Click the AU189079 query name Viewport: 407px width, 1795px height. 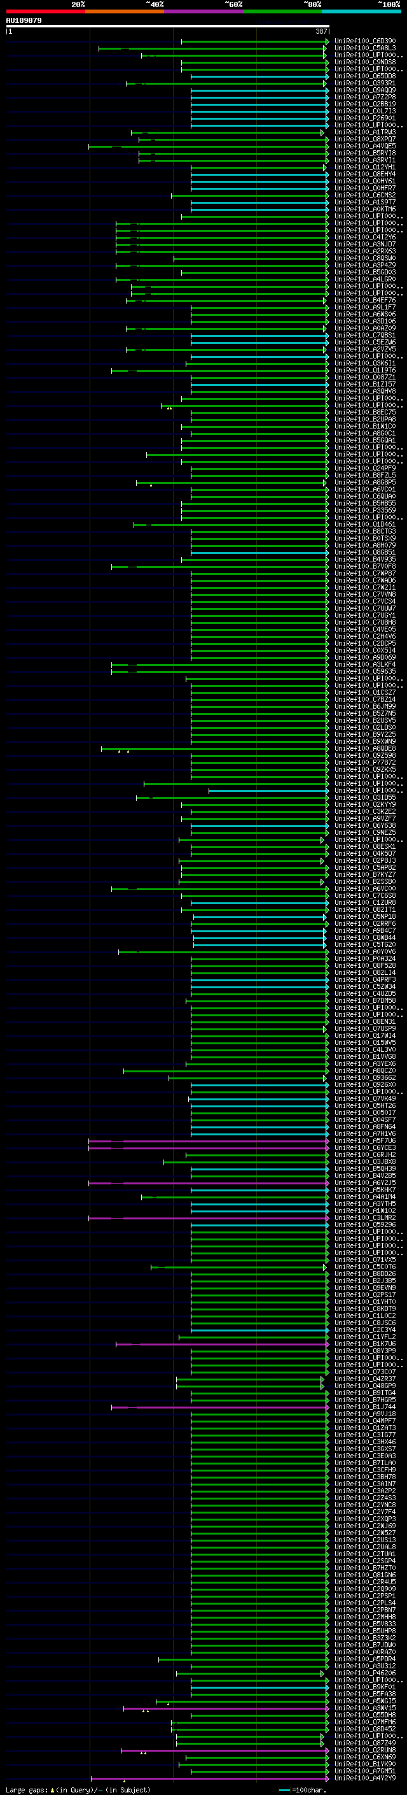(24, 20)
